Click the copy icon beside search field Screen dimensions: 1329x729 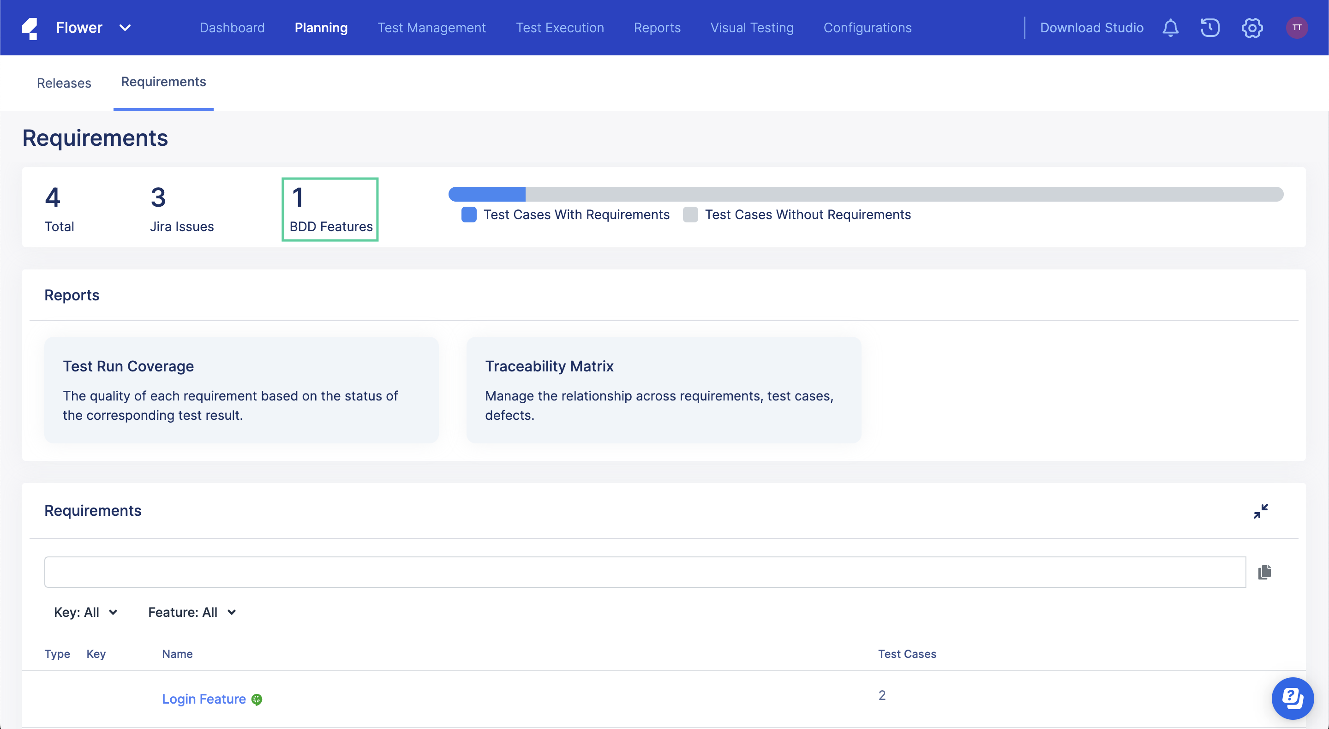pyautogui.click(x=1264, y=572)
